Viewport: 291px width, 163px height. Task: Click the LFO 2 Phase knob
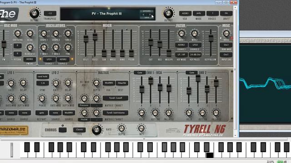42,98
